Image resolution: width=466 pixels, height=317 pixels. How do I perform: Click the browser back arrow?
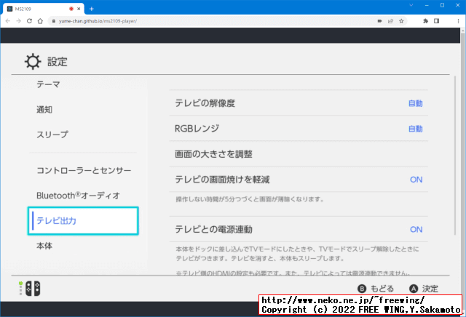[8, 21]
